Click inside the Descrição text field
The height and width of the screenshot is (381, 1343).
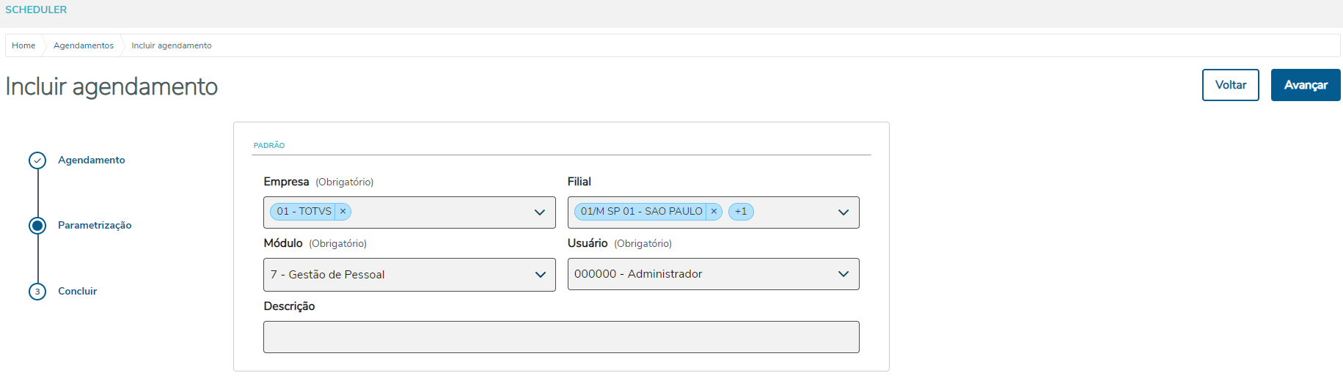point(561,337)
